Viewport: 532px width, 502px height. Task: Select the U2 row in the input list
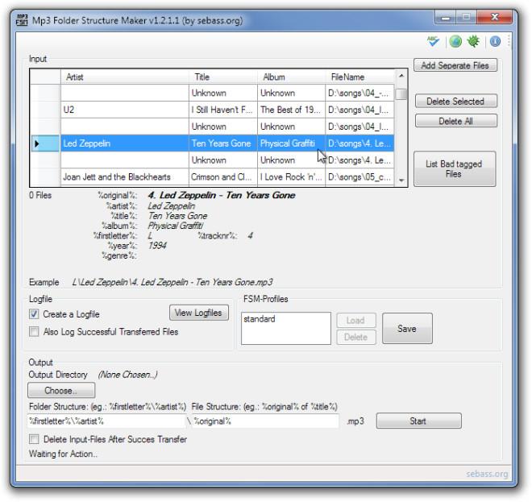[124, 110]
